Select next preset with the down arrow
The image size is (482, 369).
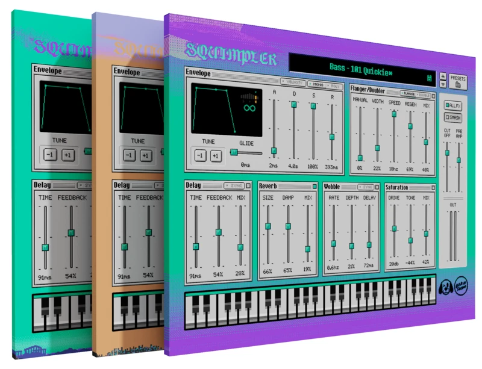443,84
